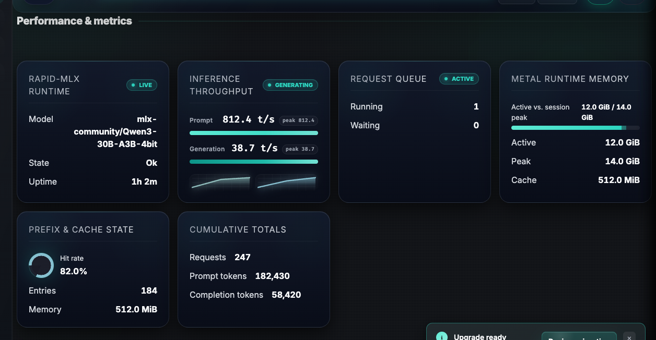Screen dimensions: 656x340
Task: Click Memory value 512.0 MiB in Prefix card
Action: click(136, 309)
